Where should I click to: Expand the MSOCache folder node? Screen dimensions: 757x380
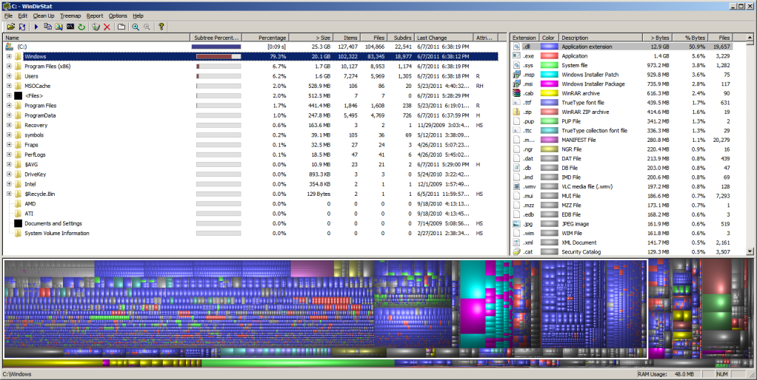(9, 86)
